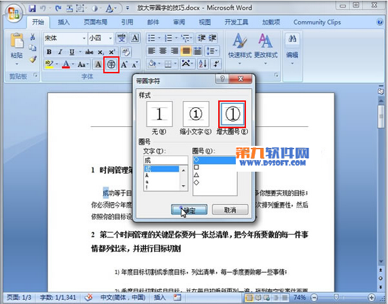388x304 pixels.
Task: Click the Office button
Action: (14, 13)
